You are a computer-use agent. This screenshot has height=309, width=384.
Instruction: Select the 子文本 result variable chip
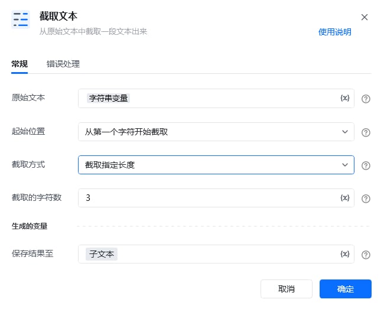(x=102, y=254)
